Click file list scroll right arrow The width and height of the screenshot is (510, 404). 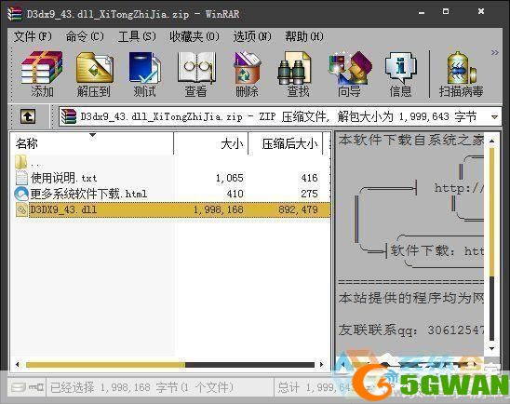click(x=322, y=365)
